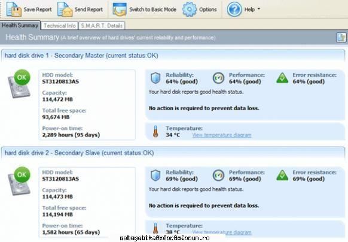Select the Health Summary tab
Viewport: 348px width, 242px height.
pos(20,25)
